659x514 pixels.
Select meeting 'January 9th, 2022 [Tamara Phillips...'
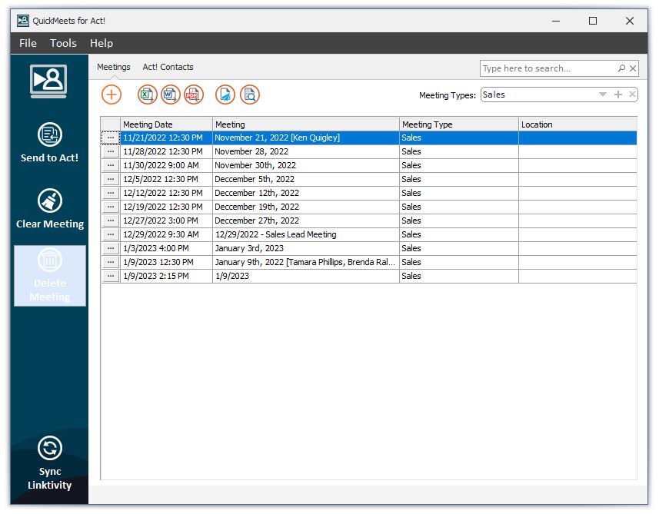click(306, 263)
